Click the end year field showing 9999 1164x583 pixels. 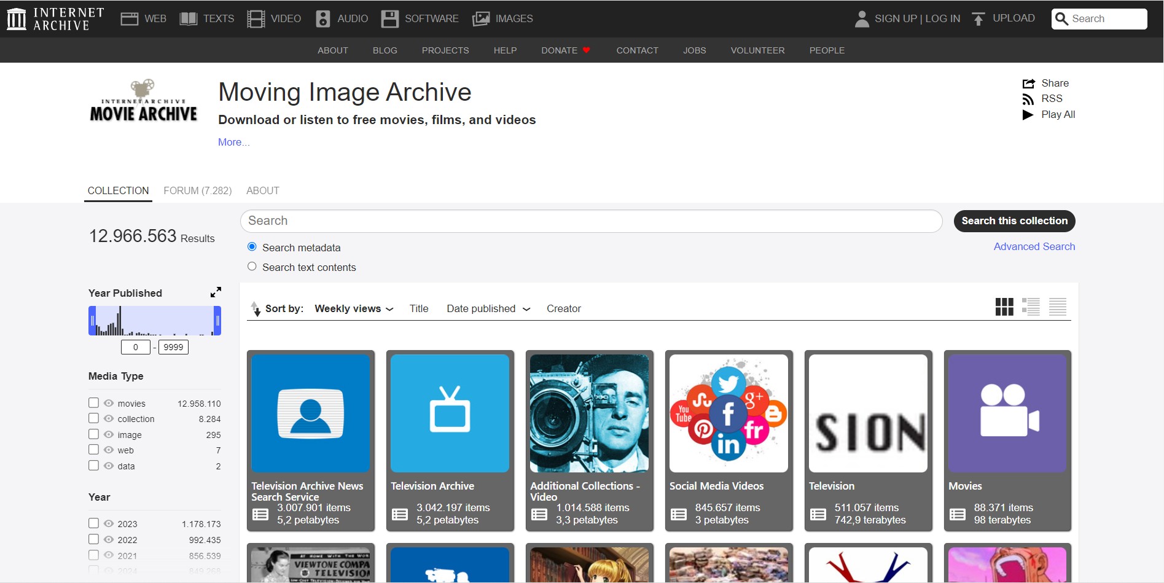tap(173, 347)
